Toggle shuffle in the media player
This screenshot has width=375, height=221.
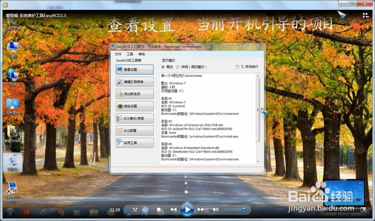click(135, 209)
